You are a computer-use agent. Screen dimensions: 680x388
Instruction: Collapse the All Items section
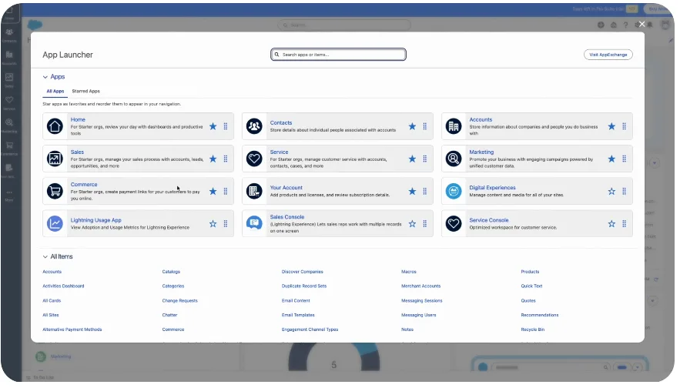coord(45,256)
